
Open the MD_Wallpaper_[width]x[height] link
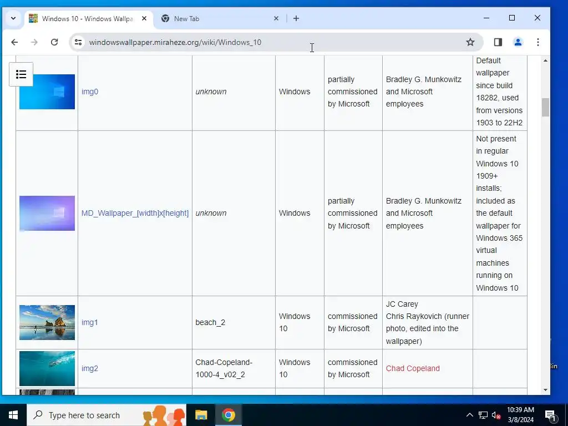coord(135,213)
